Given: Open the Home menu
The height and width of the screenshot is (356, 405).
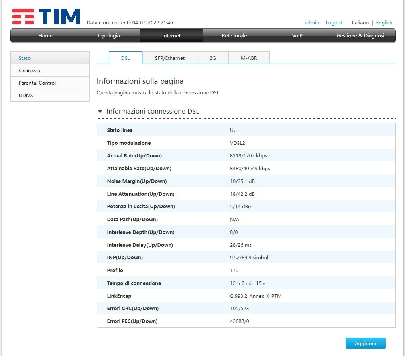Looking at the screenshot, I should click(45, 36).
